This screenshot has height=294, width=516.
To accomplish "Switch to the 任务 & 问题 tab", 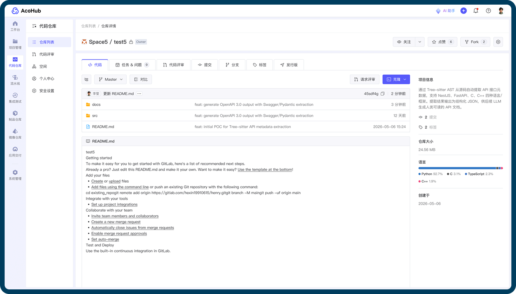I will 132,65.
